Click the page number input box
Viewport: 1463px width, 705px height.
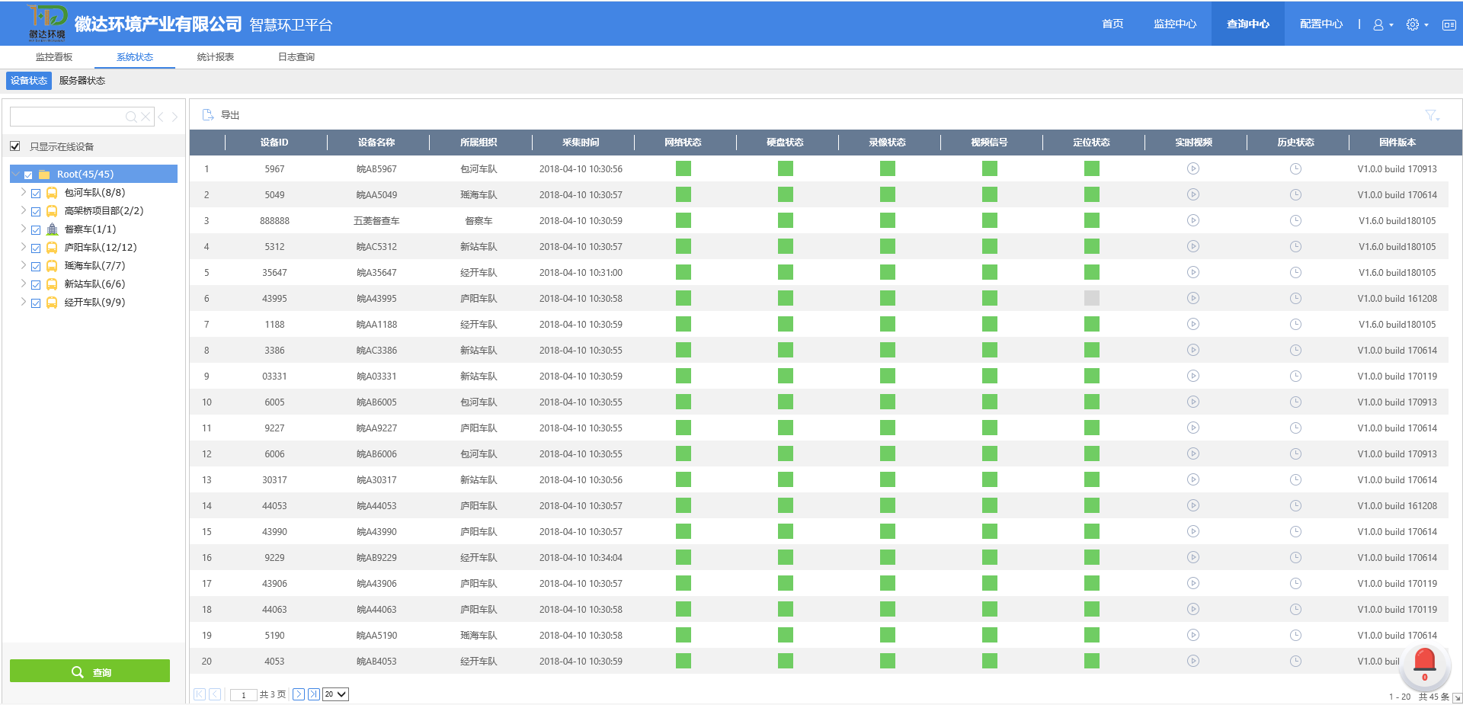tap(243, 694)
